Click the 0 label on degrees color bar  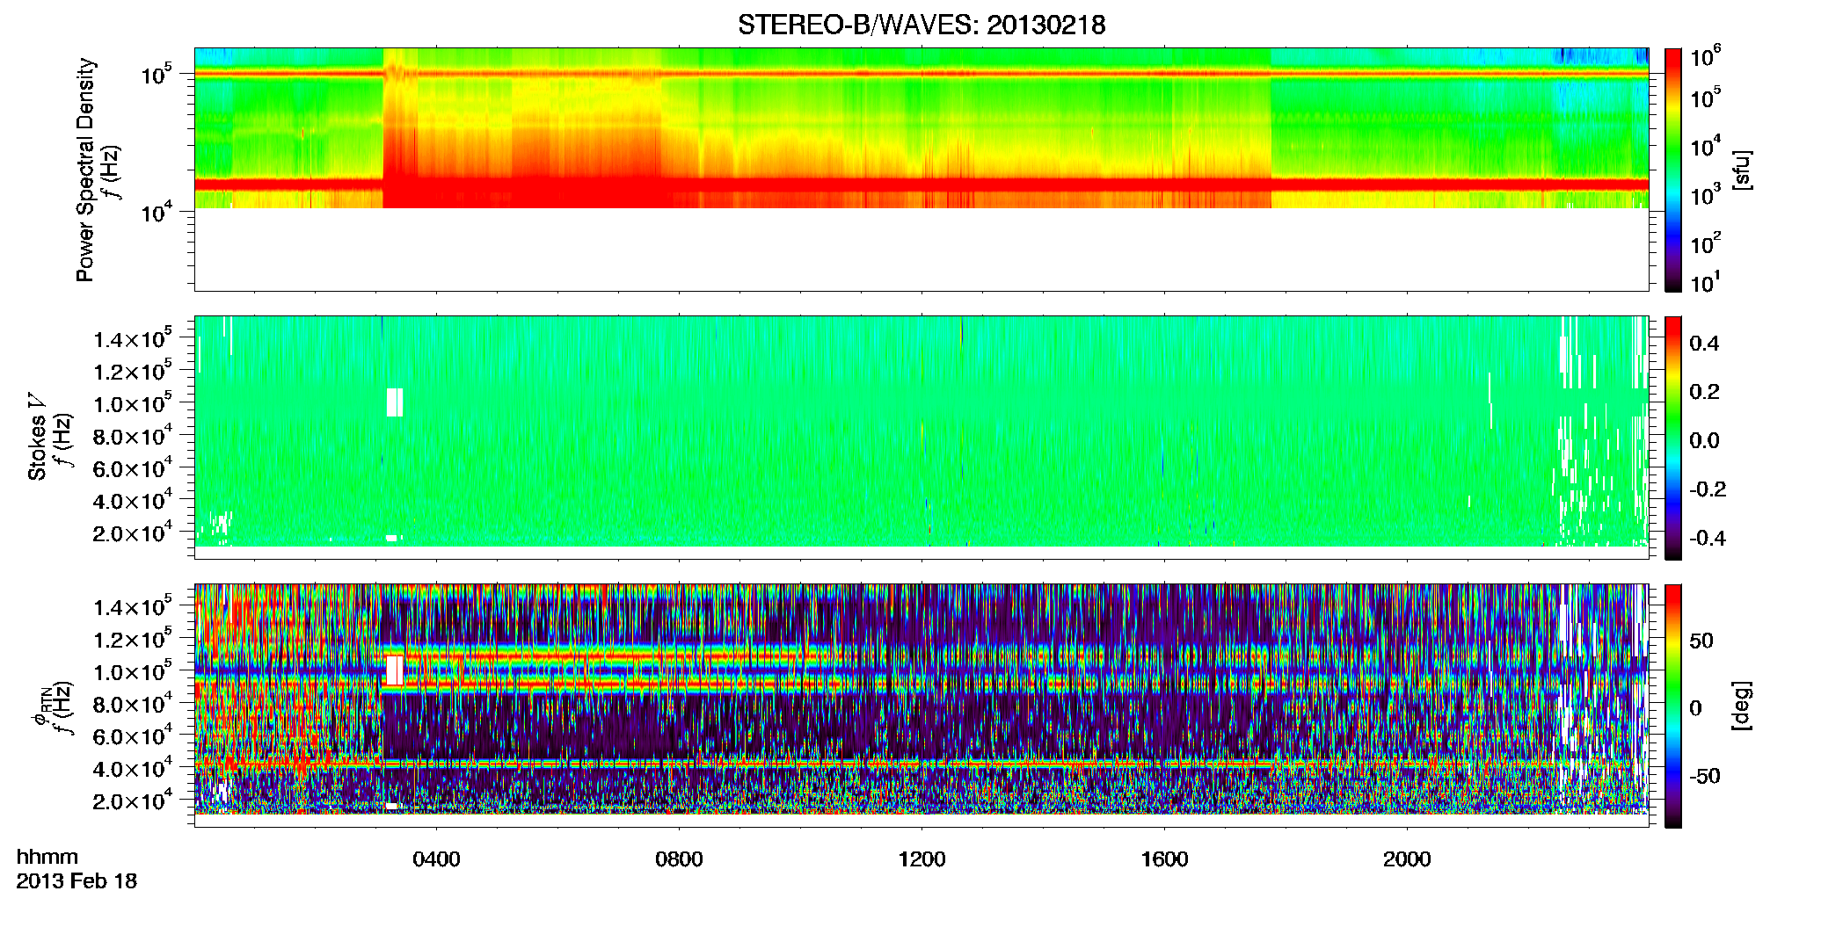point(1695,708)
